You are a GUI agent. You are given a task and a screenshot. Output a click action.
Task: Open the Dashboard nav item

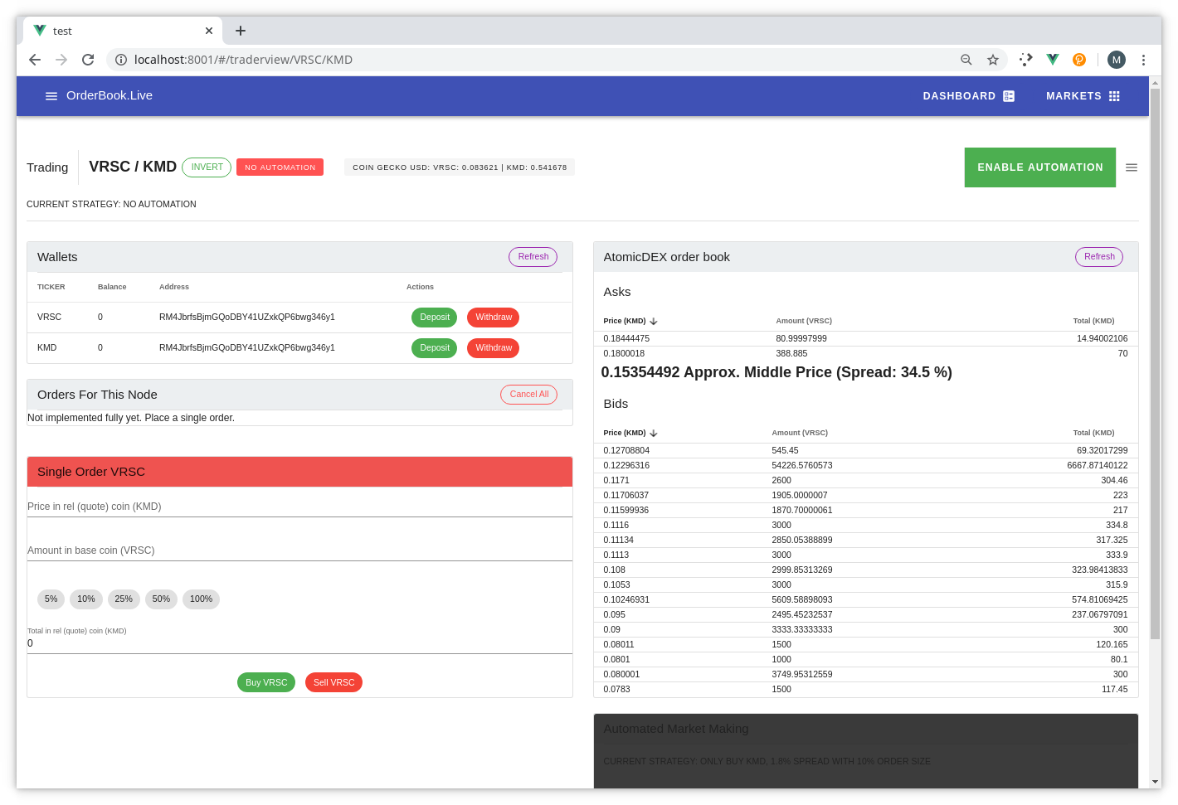pyautogui.click(x=968, y=96)
